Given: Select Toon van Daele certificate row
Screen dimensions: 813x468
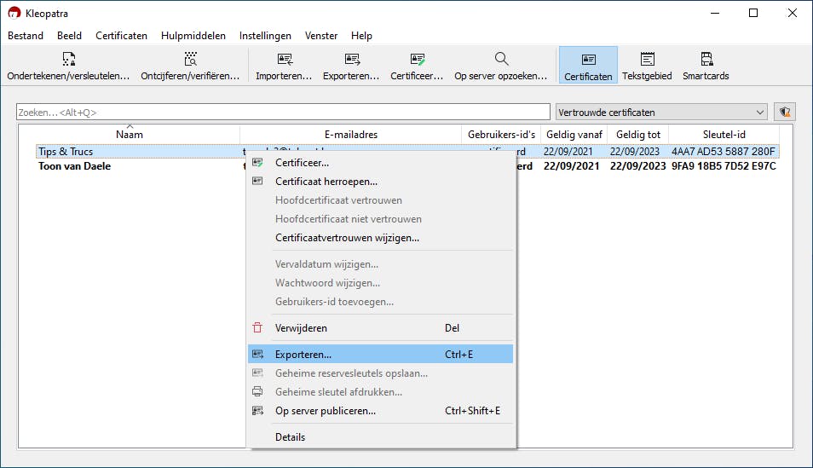Looking at the screenshot, I should point(407,166).
